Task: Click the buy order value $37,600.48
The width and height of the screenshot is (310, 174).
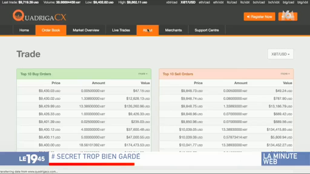Action: pyautogui.click(x=138, y=130)
